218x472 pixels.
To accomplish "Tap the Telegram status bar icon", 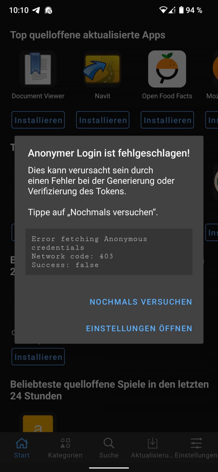I will pyautogui.click(x=36, y=10).
